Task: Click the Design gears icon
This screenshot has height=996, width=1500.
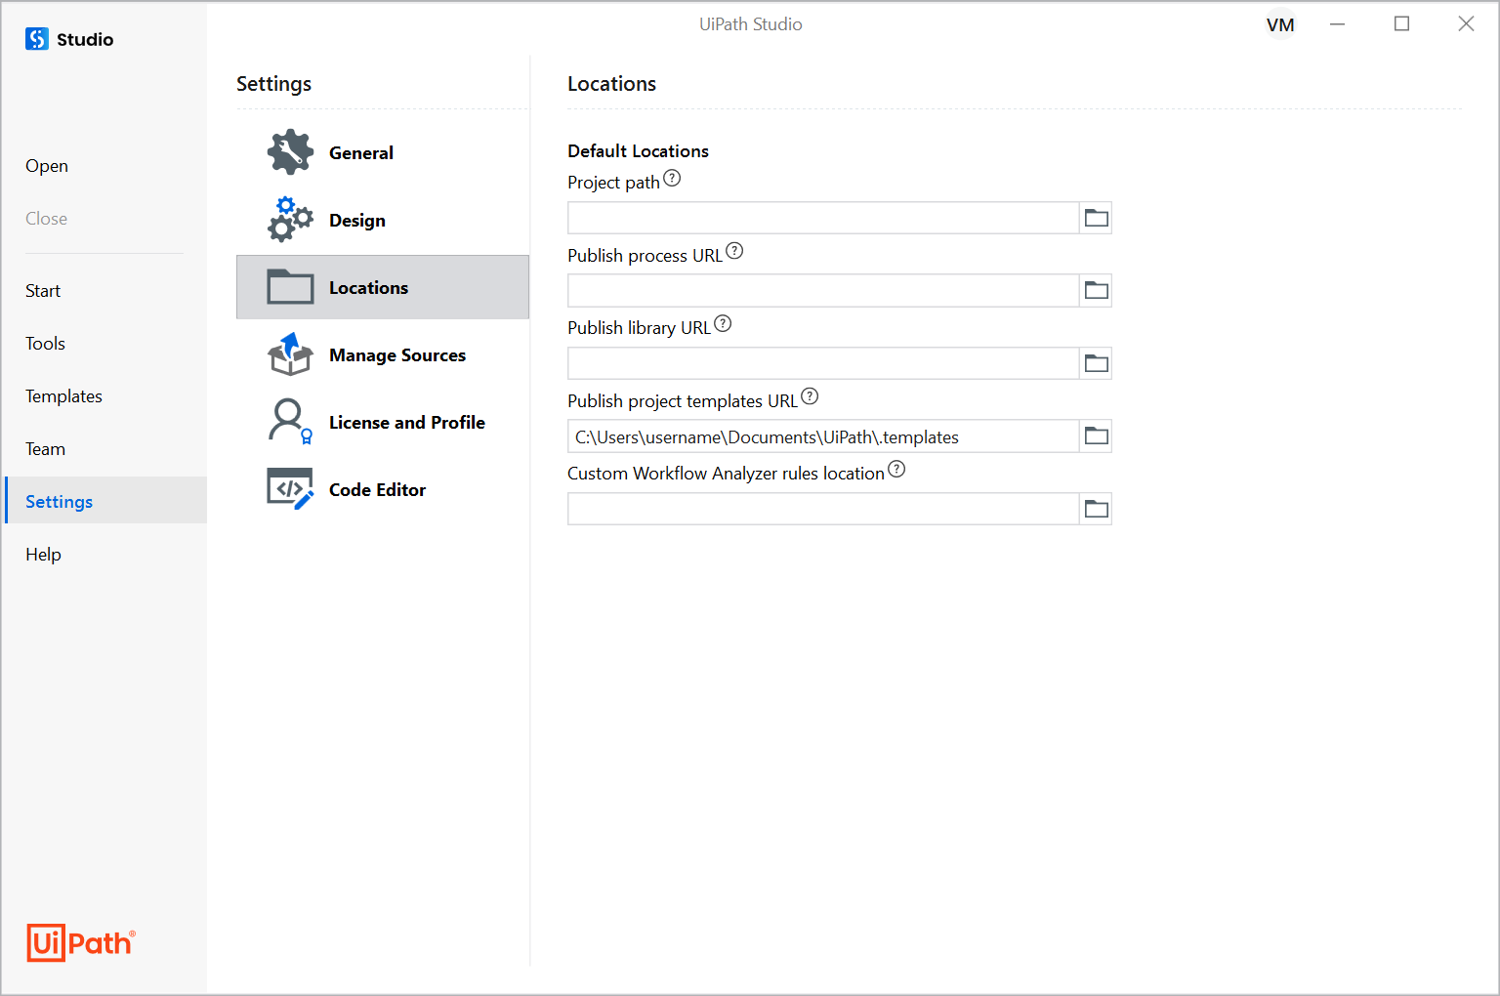Action: coord(290,220)
